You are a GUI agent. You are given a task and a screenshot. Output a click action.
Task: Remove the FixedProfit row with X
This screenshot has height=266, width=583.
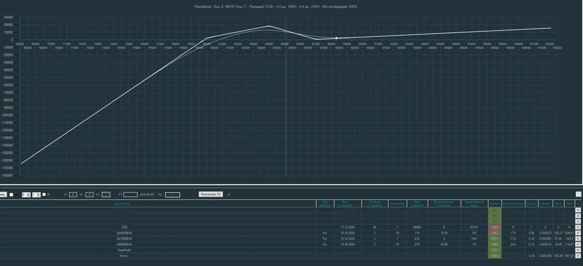(578, 250)
